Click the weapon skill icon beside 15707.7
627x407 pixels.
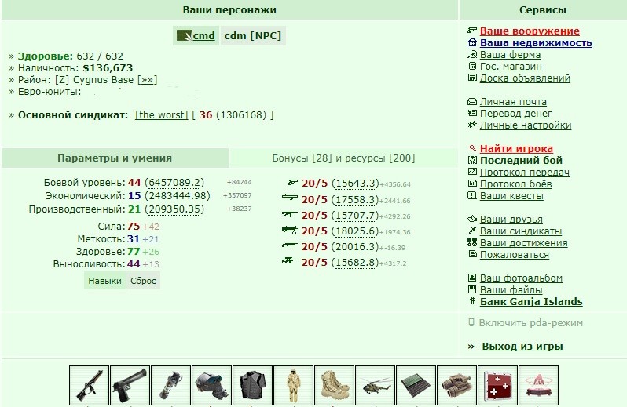[290, 214]
